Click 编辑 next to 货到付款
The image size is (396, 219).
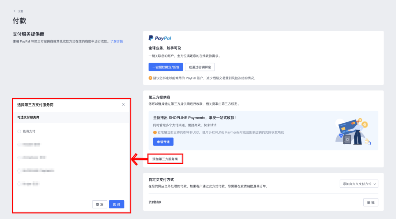371,202
